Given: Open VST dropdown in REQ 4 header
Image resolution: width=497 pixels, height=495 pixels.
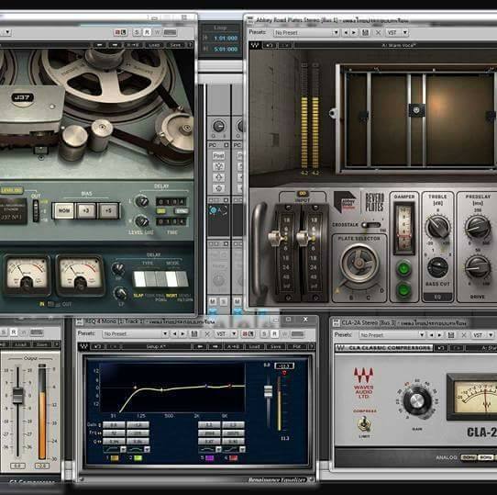Looking at the screenshot, I should tap(226, 333).
